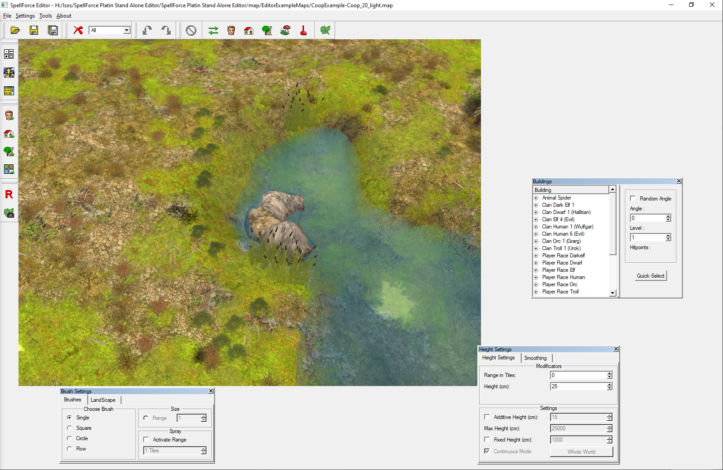This screenshot has height=470, width=723.
Task: Expand the Player Race Human node
Action: 536,277
